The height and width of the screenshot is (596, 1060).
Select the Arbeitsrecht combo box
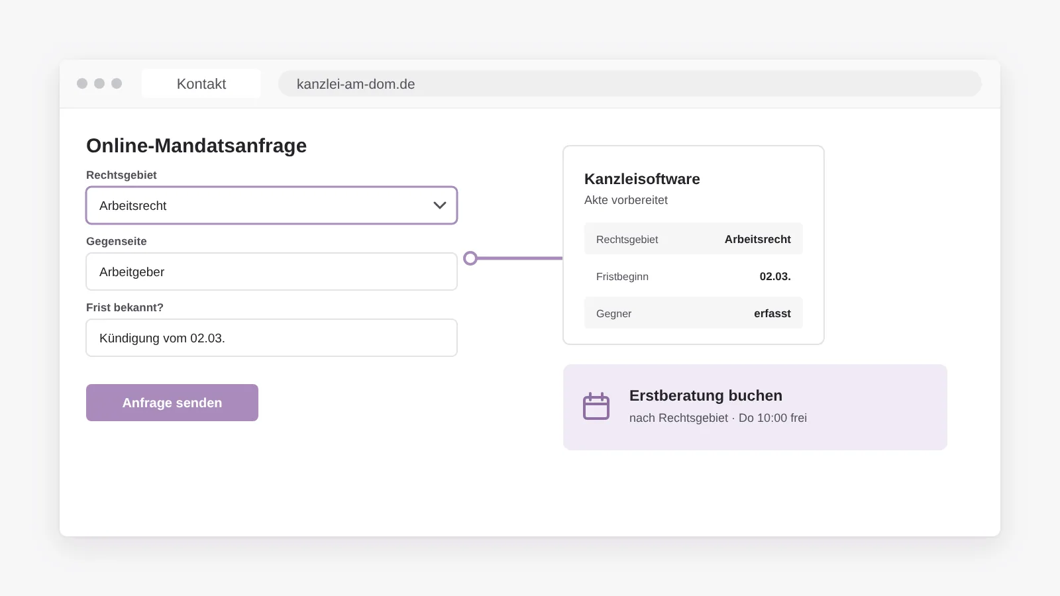pyautogui.click(x=272, y=205)
